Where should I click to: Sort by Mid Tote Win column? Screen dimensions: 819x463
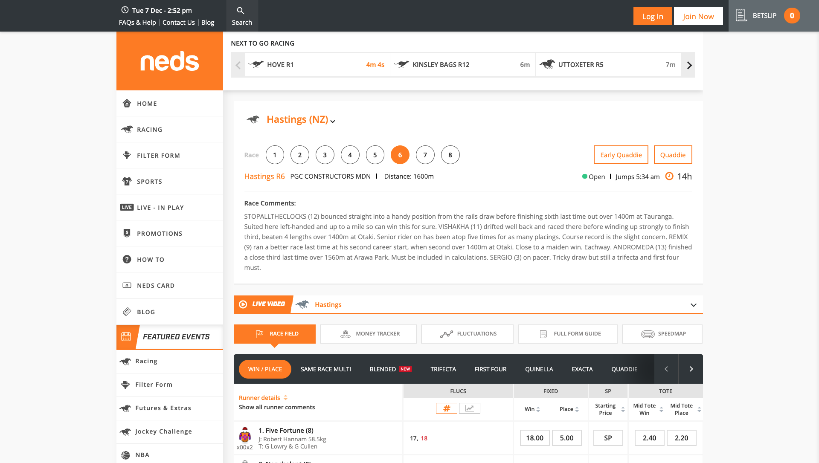click(662, 409)
